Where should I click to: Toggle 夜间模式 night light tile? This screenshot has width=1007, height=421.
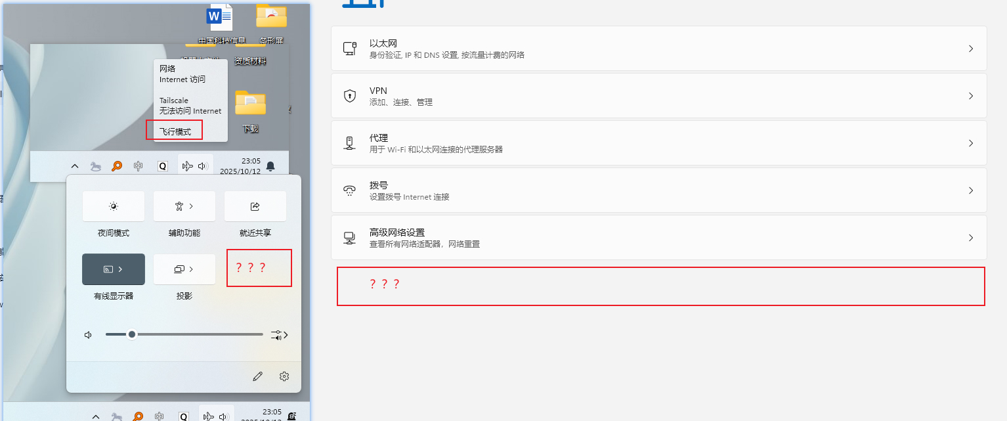(114, 206)
